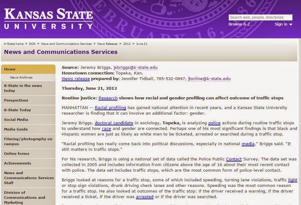Click the doctoral candidate link
Screen dimensions: 301x205
pos(114,123)
